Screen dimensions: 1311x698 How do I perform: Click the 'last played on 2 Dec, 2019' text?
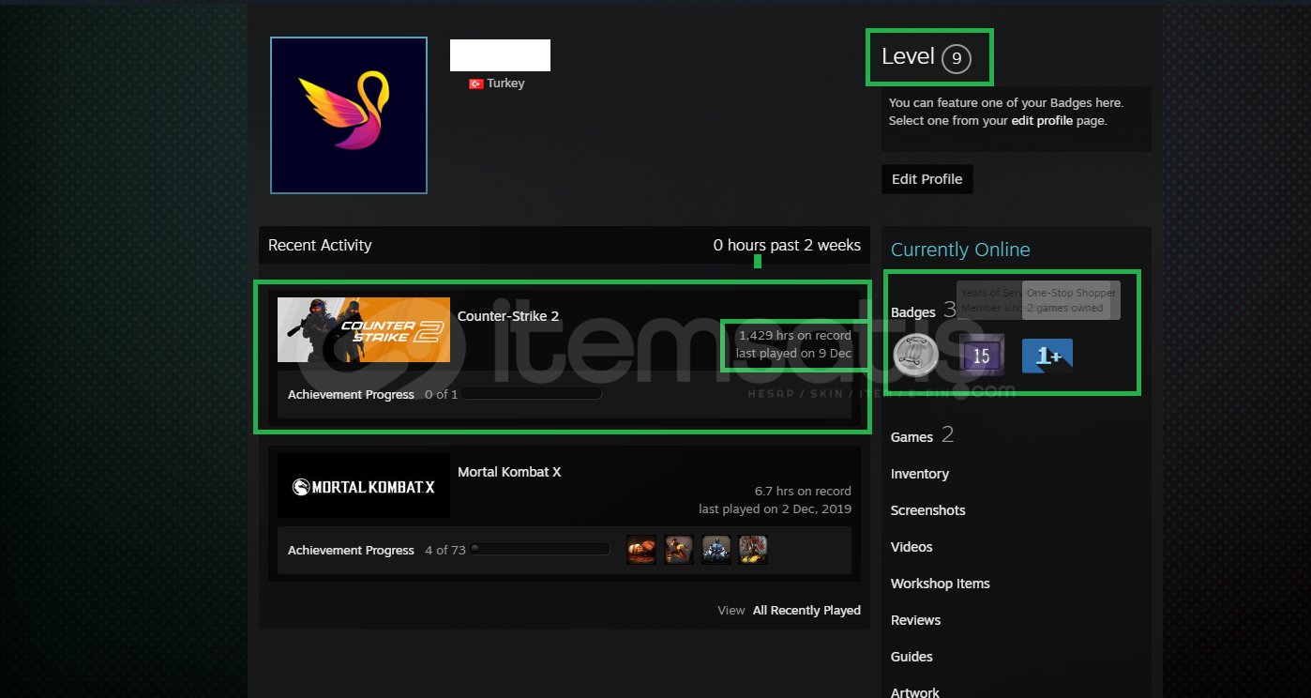[x=776, y=508]
